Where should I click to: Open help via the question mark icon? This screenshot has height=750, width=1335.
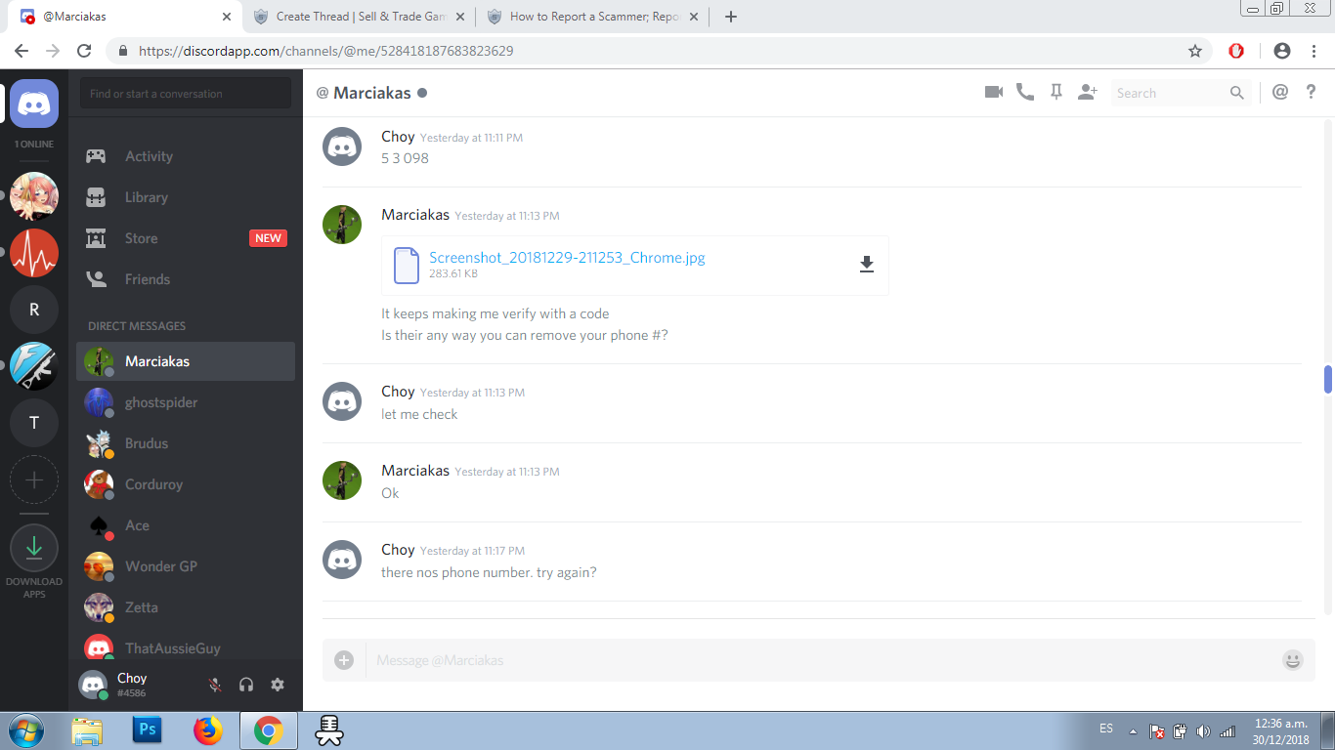coord(1312,92)
